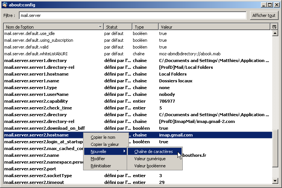Sort by the Type column header
This screenshot has width=282, height=188.
click(145, 27)
